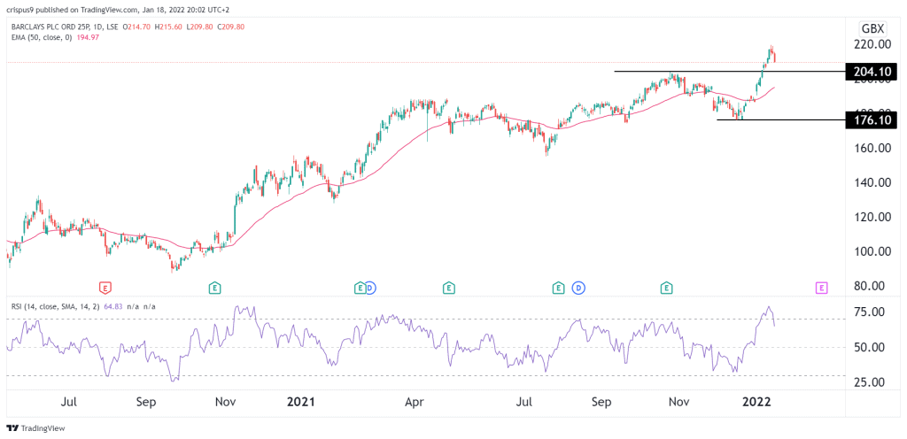Click the GBX currency label
Viewport: 907px width, 439px height.
click(x=872, y=27)
